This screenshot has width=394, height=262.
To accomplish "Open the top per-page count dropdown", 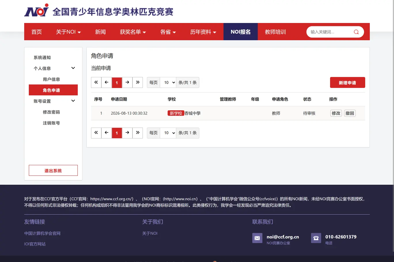I will (x=168, y=82).
